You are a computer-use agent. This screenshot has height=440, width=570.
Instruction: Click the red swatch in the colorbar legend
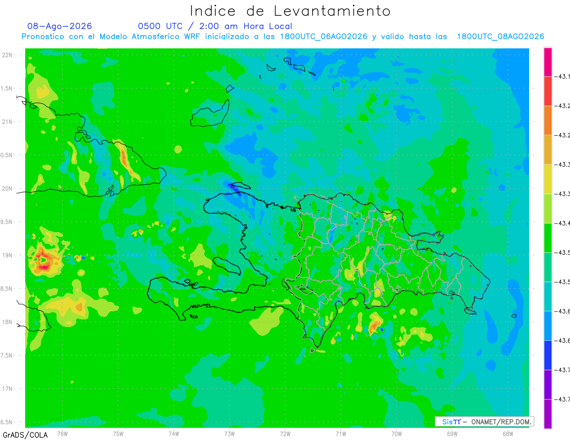(x=548, y=91)
